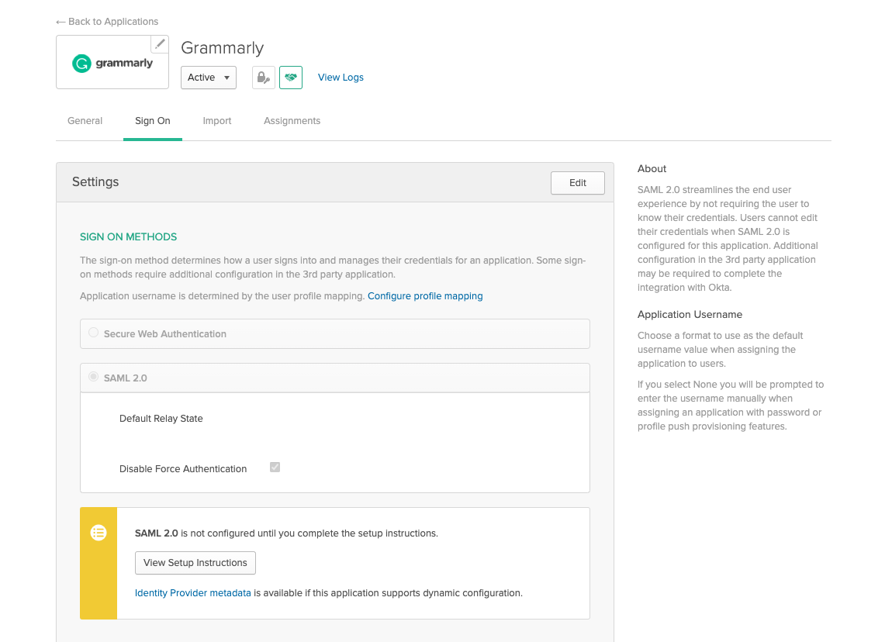The width and height of the screenshot is (892, 642).
Task: Switch to the General tab
Action: pyautogui.click(x=85, y=121)
